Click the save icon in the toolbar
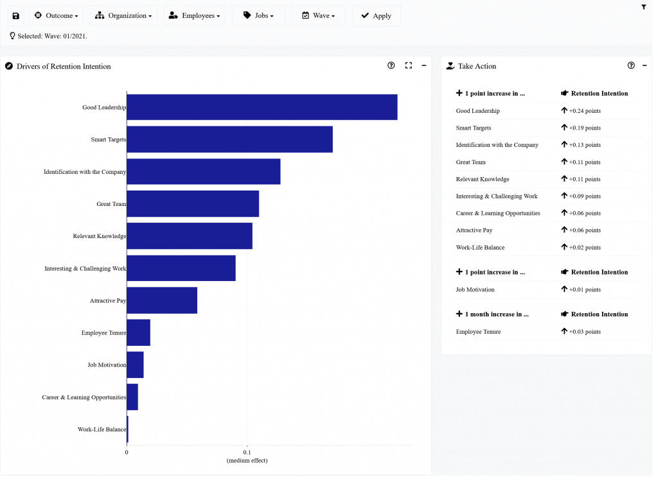Viewport: 658px width, 480px height. pos(15,15)
